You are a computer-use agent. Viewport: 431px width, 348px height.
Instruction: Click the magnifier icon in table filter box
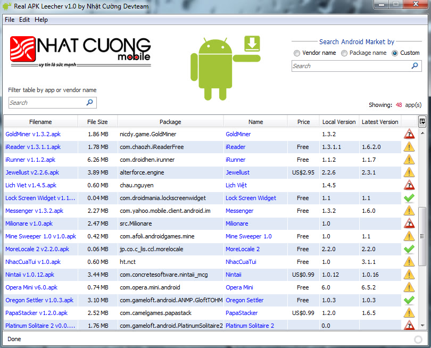(x=89, y=103)
